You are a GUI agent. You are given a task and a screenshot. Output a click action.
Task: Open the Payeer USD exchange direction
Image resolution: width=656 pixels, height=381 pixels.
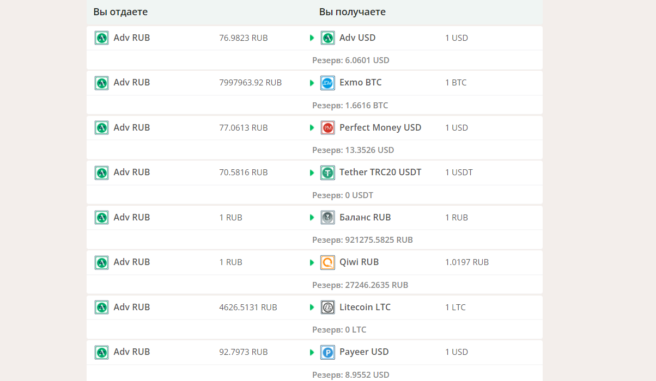[x=314, y=361]
